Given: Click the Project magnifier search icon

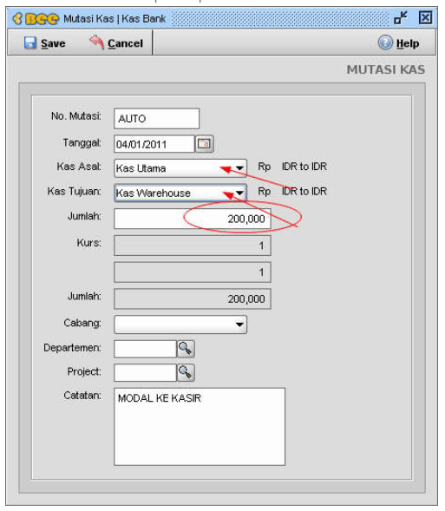Looking at the screenshot, I should 186,372.
